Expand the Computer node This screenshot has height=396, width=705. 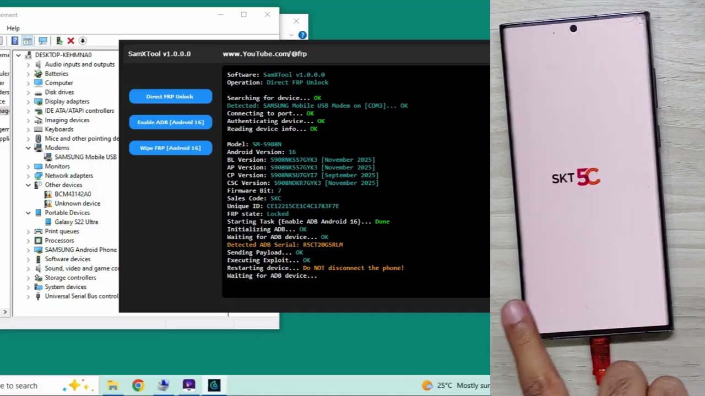point(28,83)
